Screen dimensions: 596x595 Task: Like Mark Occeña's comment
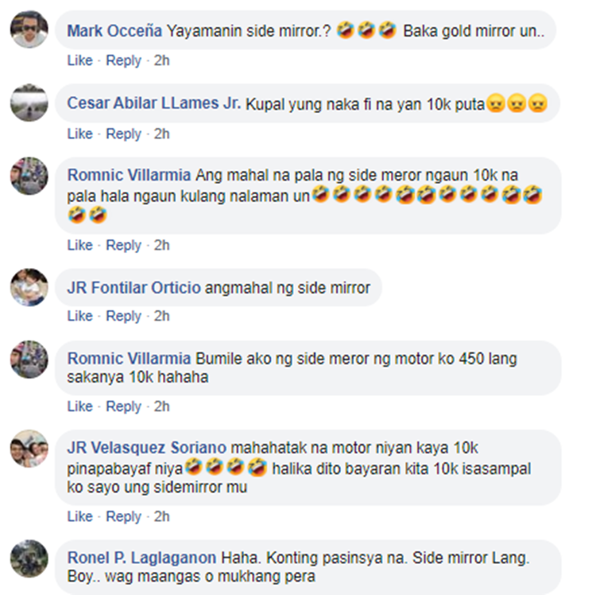79,60
